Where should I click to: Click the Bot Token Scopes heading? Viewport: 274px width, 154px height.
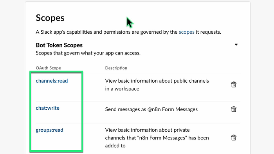point(59,45)
